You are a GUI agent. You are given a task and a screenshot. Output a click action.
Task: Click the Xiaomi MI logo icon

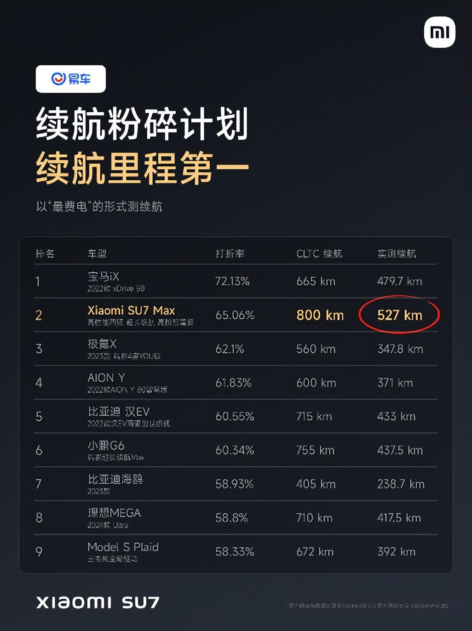click(439, 32)
